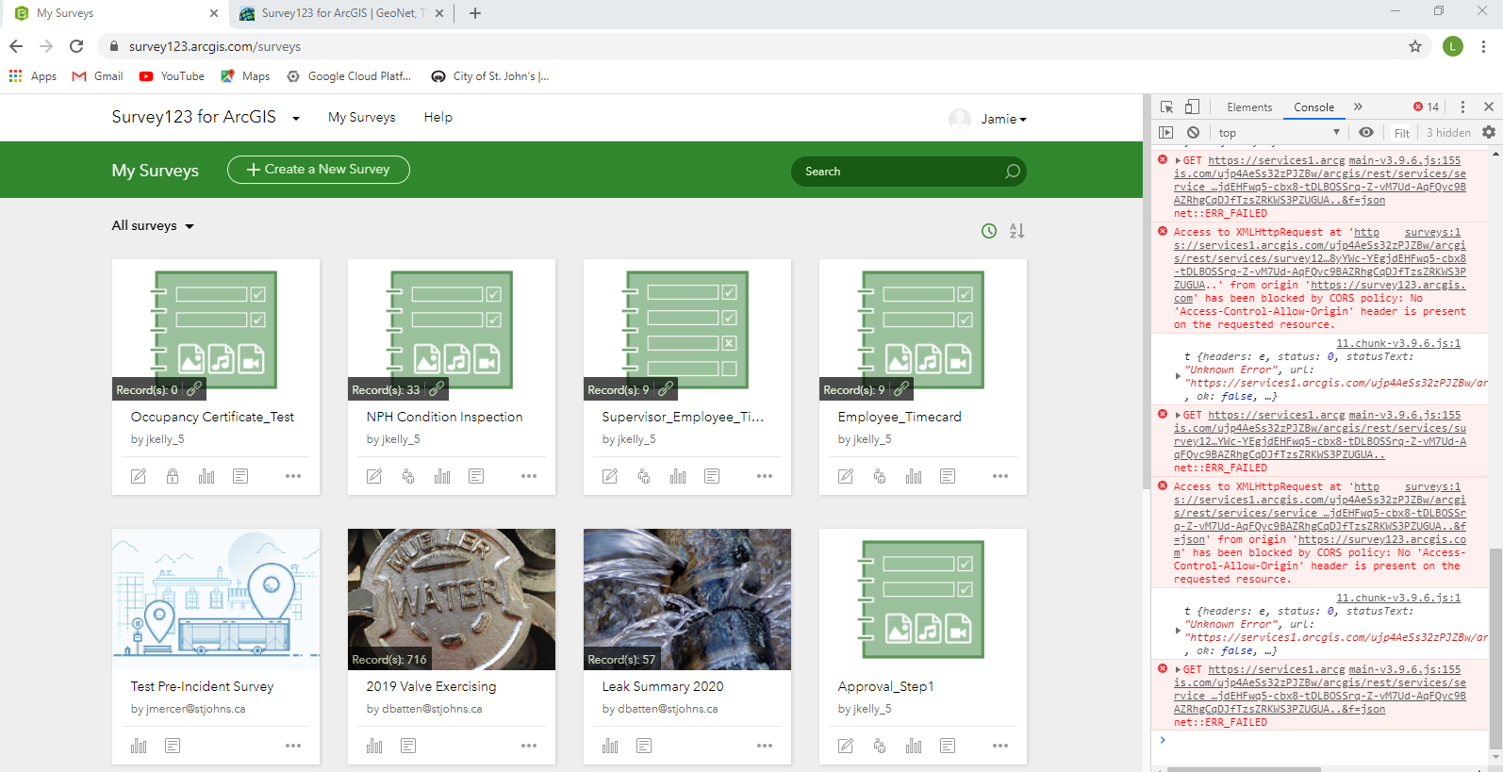Click Create a New Survey button
The height and width of the screenshot is (772, 1503).
click(319, 170)
